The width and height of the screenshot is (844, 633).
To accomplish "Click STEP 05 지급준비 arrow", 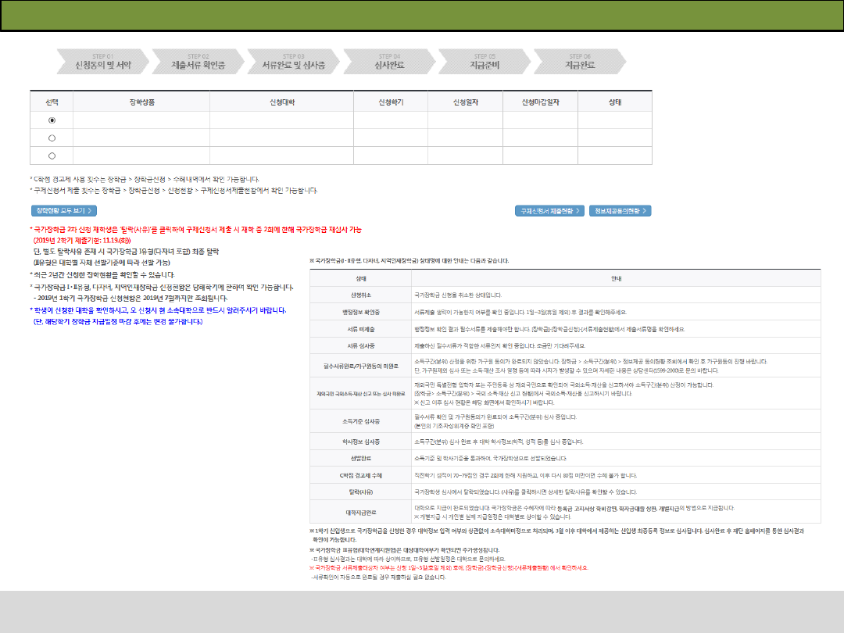I will click(485, 62).
